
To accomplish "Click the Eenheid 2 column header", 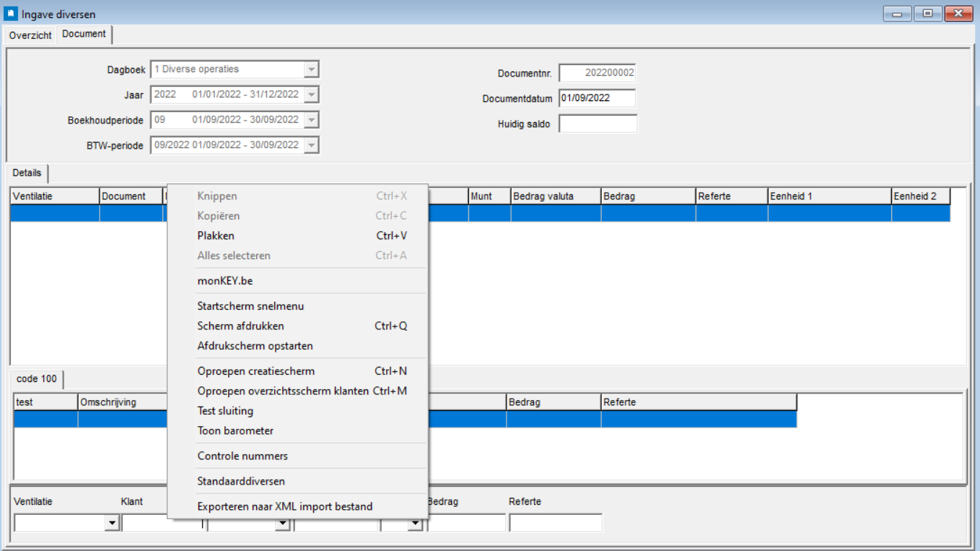I will click(921, 196).
